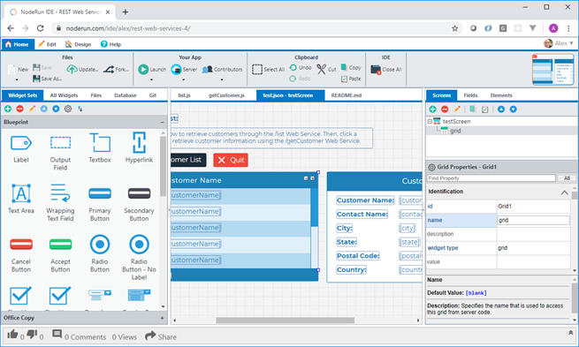
Task: Click Fork in the Files group
Action: 116,70
